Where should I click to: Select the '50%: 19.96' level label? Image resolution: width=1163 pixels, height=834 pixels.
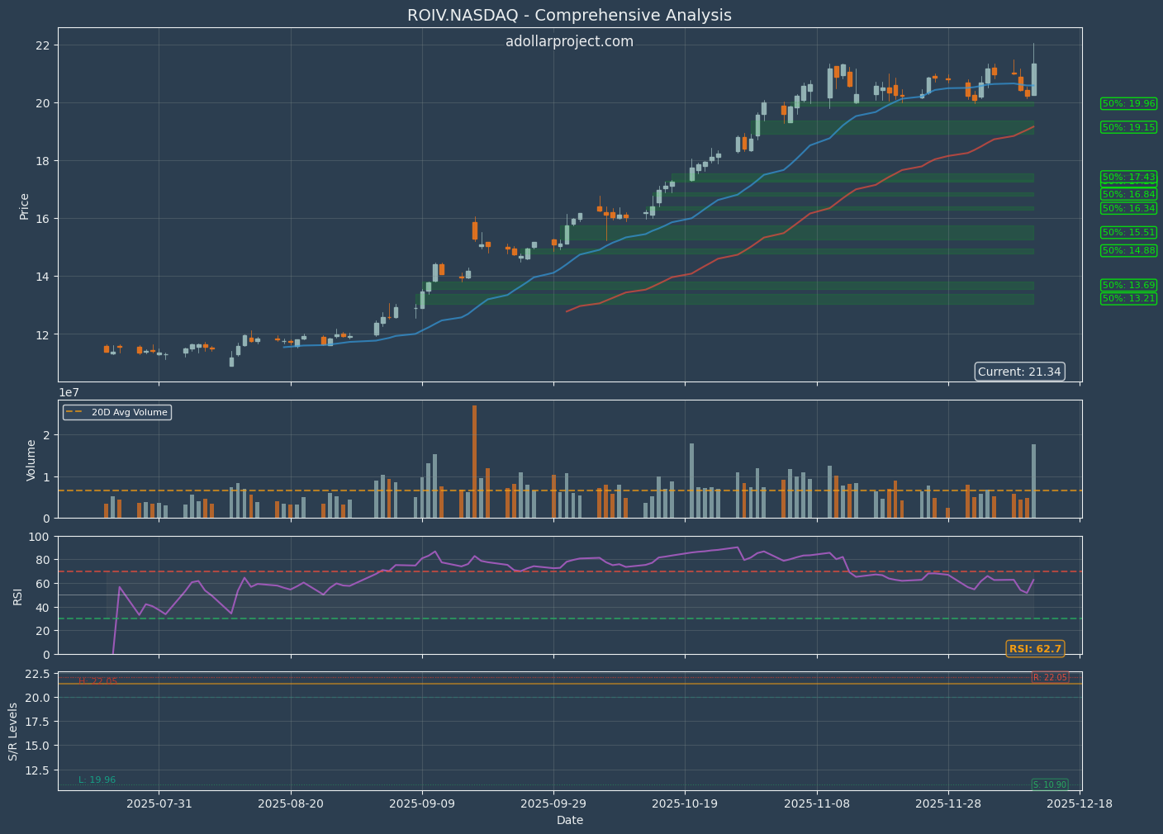point(1128,103)
